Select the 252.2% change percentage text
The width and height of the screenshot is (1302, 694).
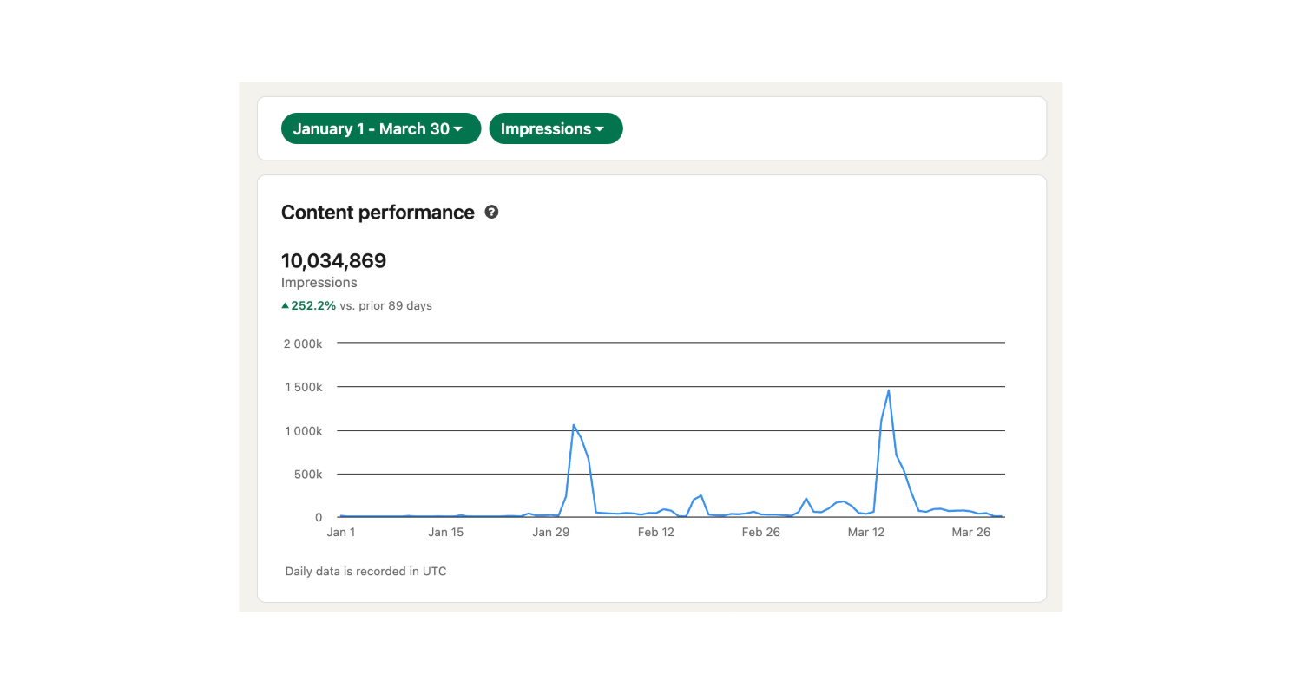313,305
